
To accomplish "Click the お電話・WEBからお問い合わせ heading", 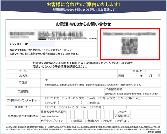I will click(83, 24).
